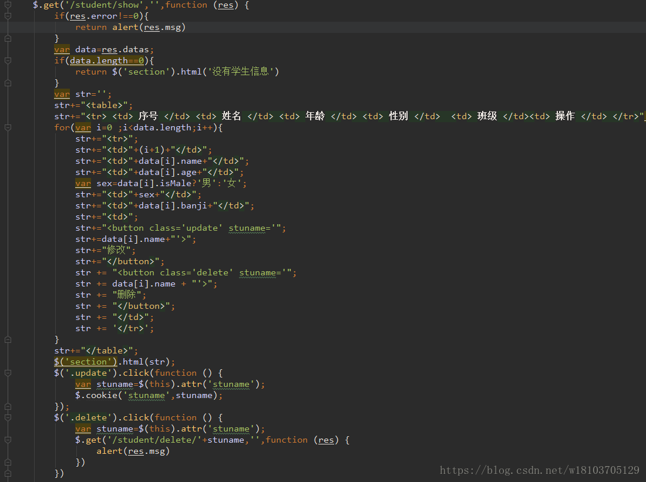Screen dimensions: 646x482
Task: Open the blog.csdn.net/w18103705129 link
Action: coord(539,470)
